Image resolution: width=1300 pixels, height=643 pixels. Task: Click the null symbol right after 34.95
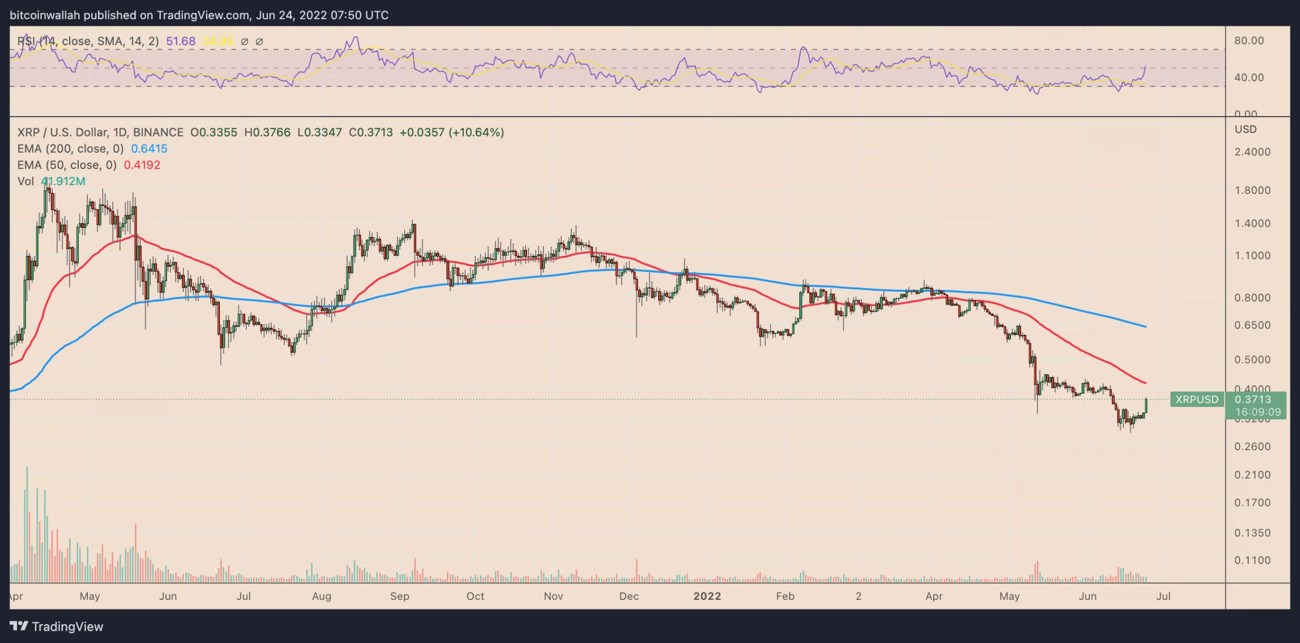244,42
